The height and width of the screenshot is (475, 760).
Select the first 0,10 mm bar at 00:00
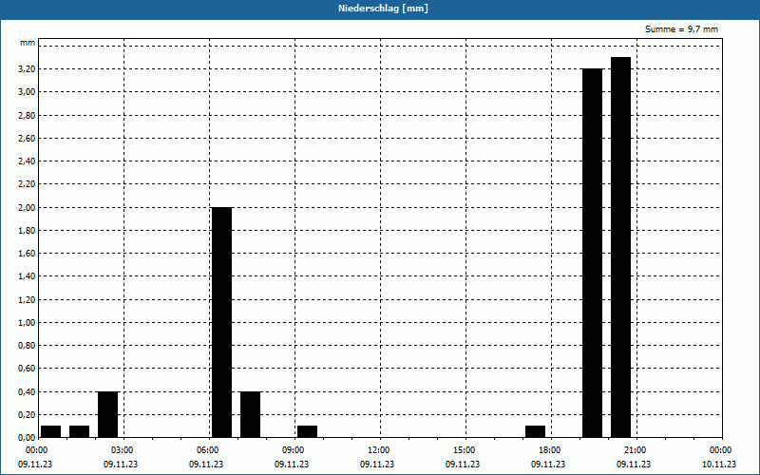point(51,431)
